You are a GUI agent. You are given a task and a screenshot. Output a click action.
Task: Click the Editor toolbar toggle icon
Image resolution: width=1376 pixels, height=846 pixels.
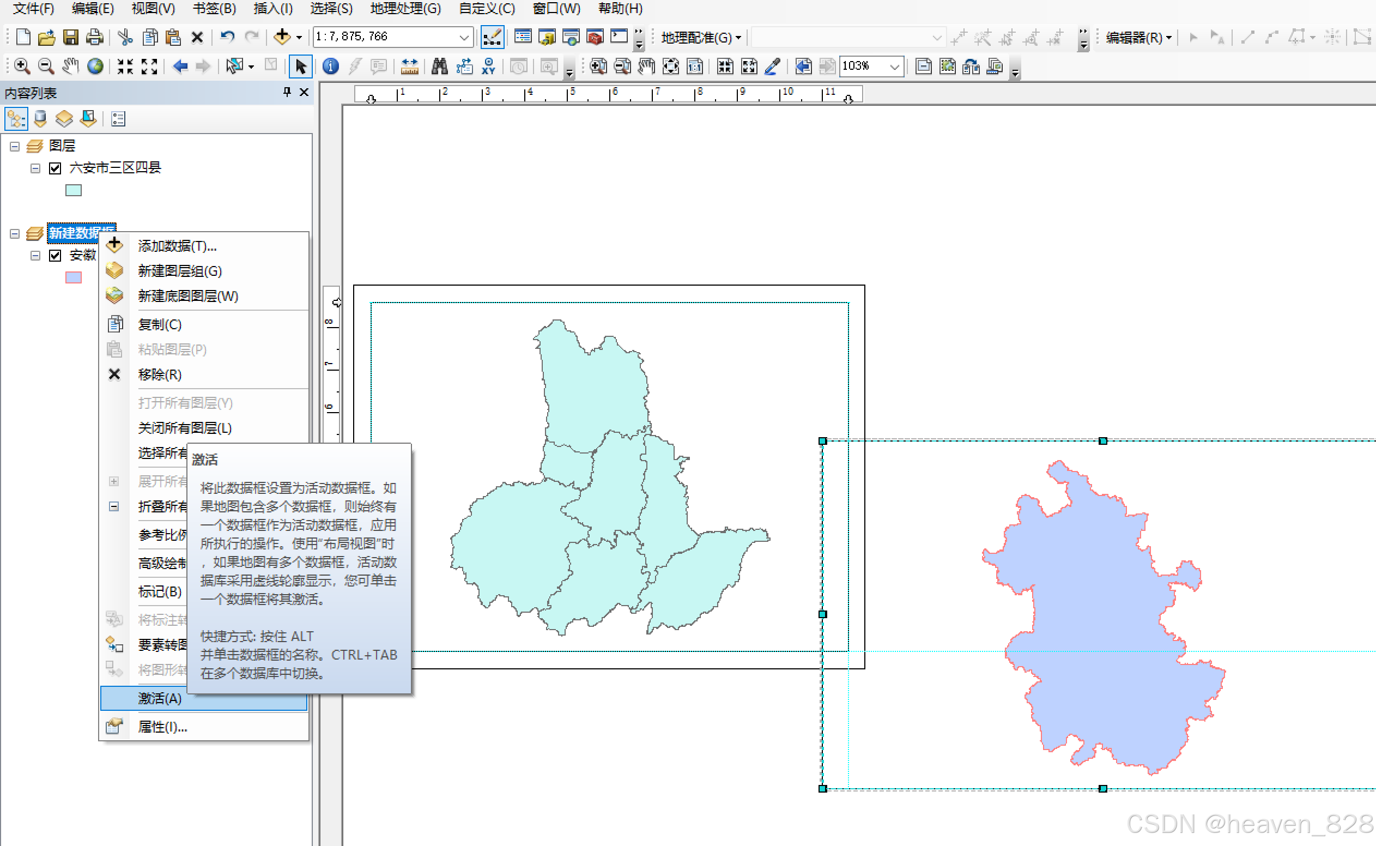pos(492,38)
